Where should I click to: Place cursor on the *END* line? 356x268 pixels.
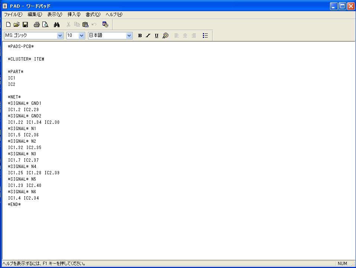click(x=15, y=204)
